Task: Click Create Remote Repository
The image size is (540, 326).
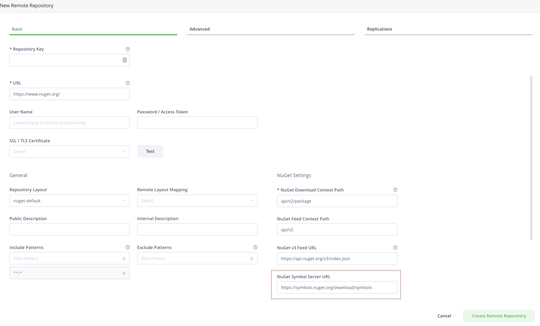Action: tap(499, 316)
